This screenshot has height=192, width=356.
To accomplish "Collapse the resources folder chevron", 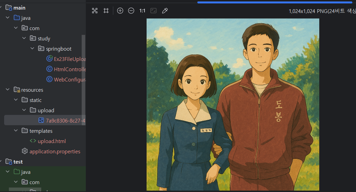I will (x=8, y=90).
